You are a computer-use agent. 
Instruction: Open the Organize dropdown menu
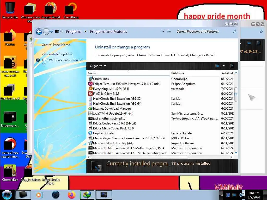[x=98, y=66]
